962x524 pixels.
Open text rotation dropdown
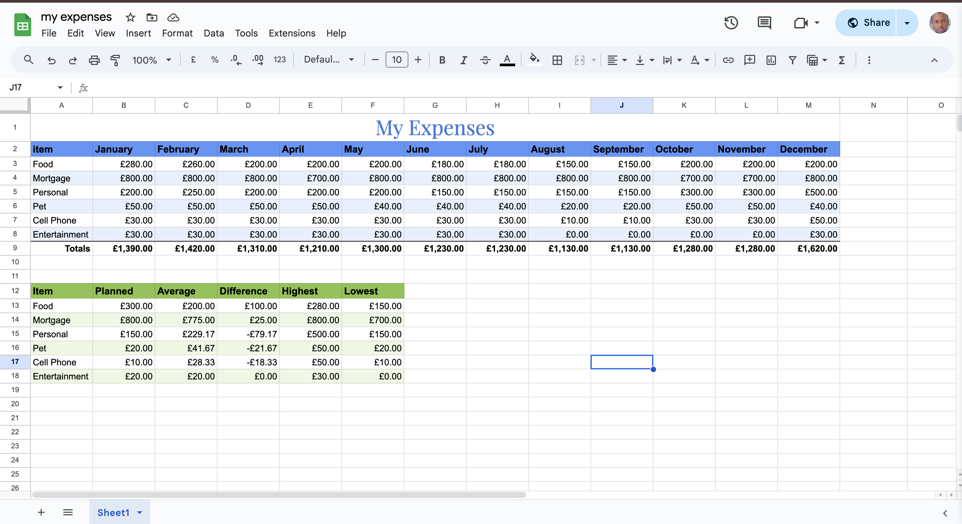point(700,60)
